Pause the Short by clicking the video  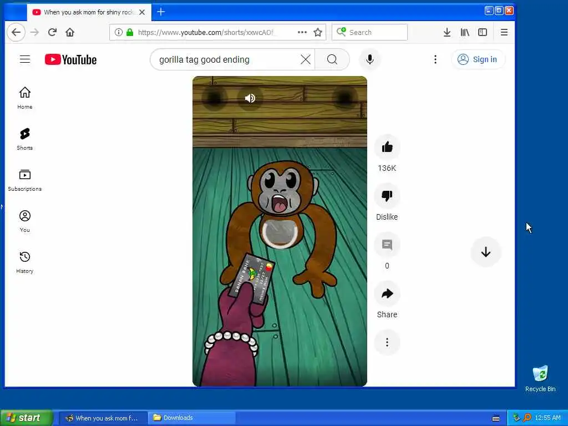coord(280,231)
